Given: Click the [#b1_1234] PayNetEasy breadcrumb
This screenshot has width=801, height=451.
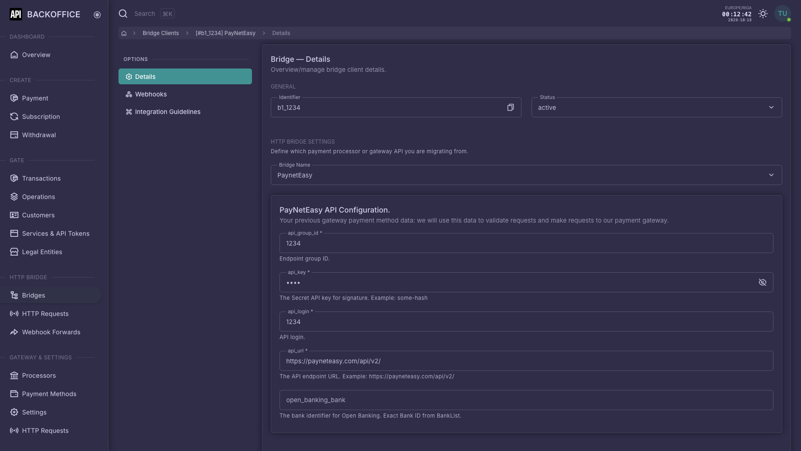Looking at the screenshot, I should click(x=226, y=33).
